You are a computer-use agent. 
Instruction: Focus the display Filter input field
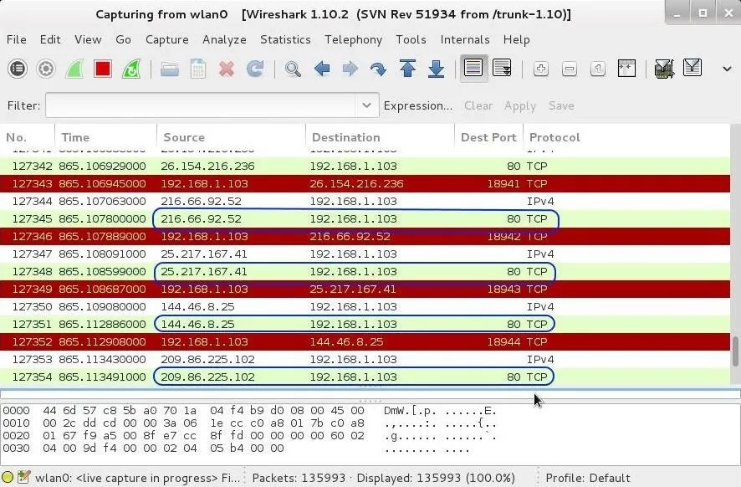(x=201, y=105)
